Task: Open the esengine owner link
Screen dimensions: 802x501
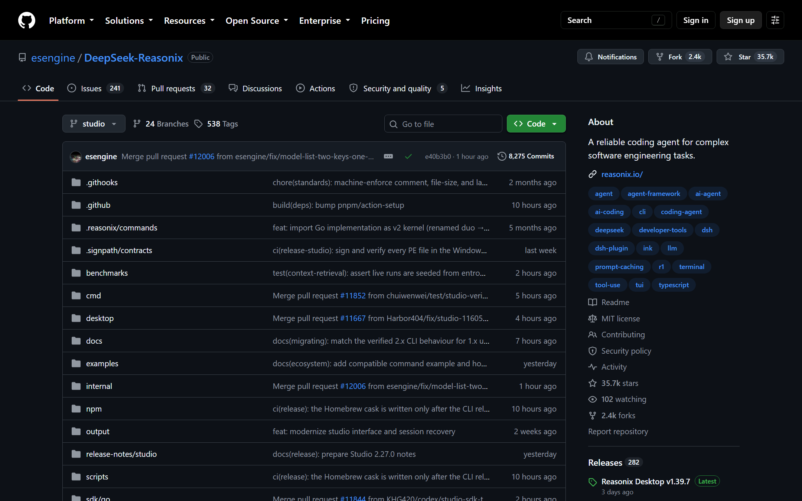Action: tap(53, 58)
